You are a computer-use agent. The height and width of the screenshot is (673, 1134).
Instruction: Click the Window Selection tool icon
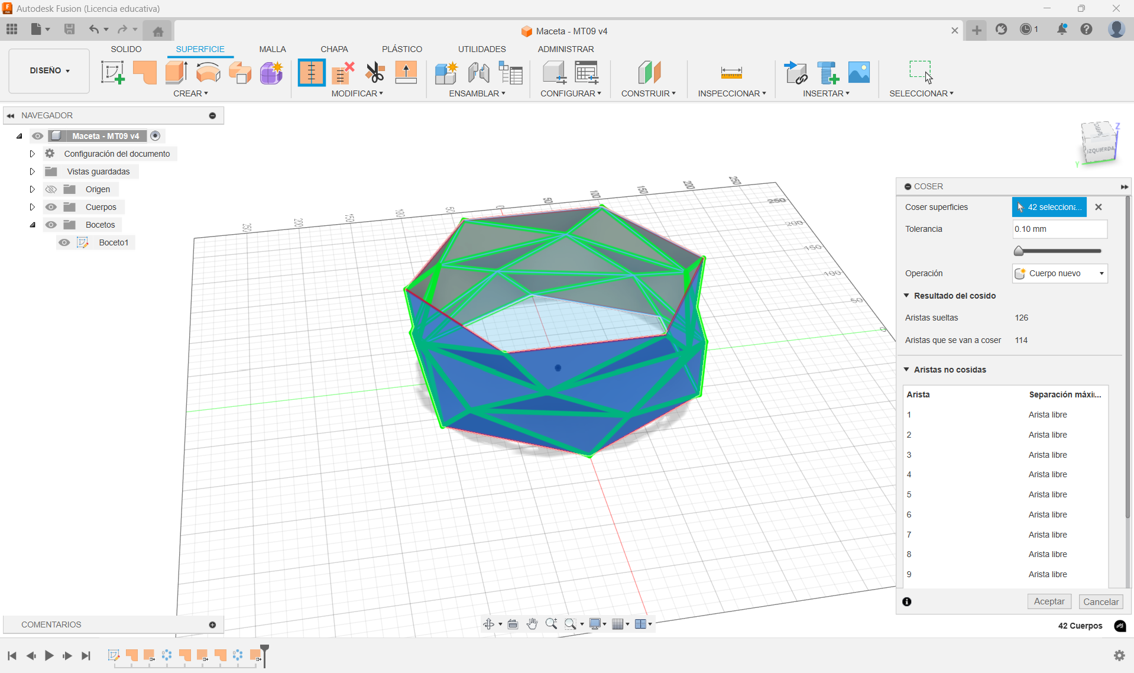click(x=921, y=72)
